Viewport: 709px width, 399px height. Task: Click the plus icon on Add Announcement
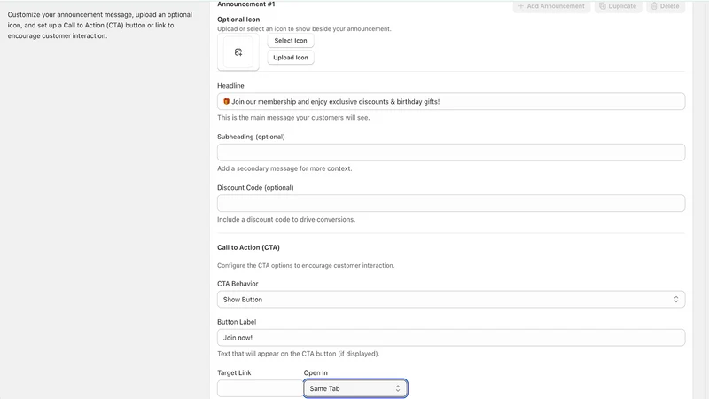(x=520, y=6)
